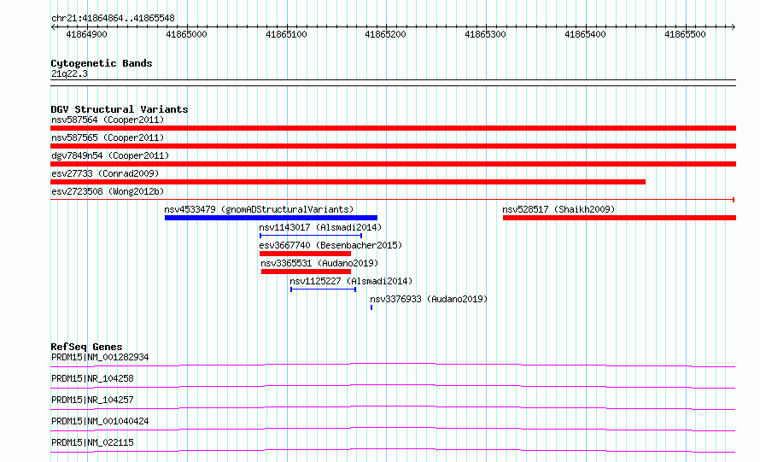760x462 pixels.
Task: Select the red nsv3365531 variant bar
Action: coord(306,272)
